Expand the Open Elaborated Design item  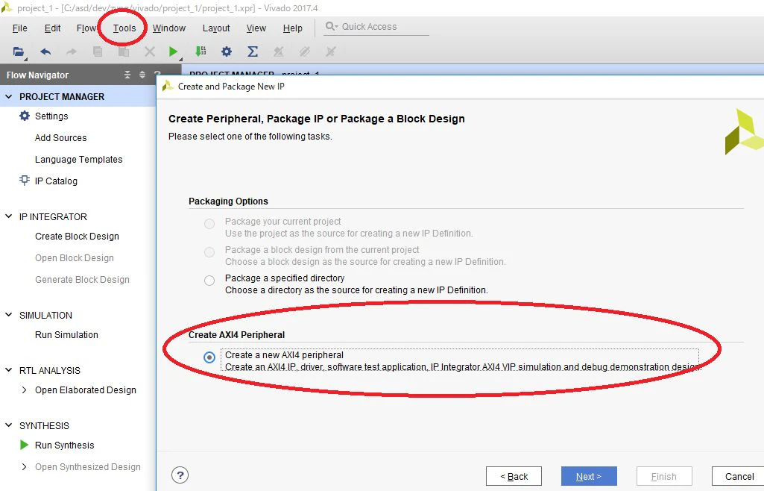(x=25, y=390)
